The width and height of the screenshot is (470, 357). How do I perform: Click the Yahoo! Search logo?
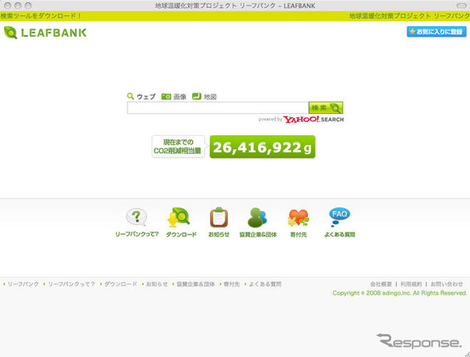(x=314, y=119)
